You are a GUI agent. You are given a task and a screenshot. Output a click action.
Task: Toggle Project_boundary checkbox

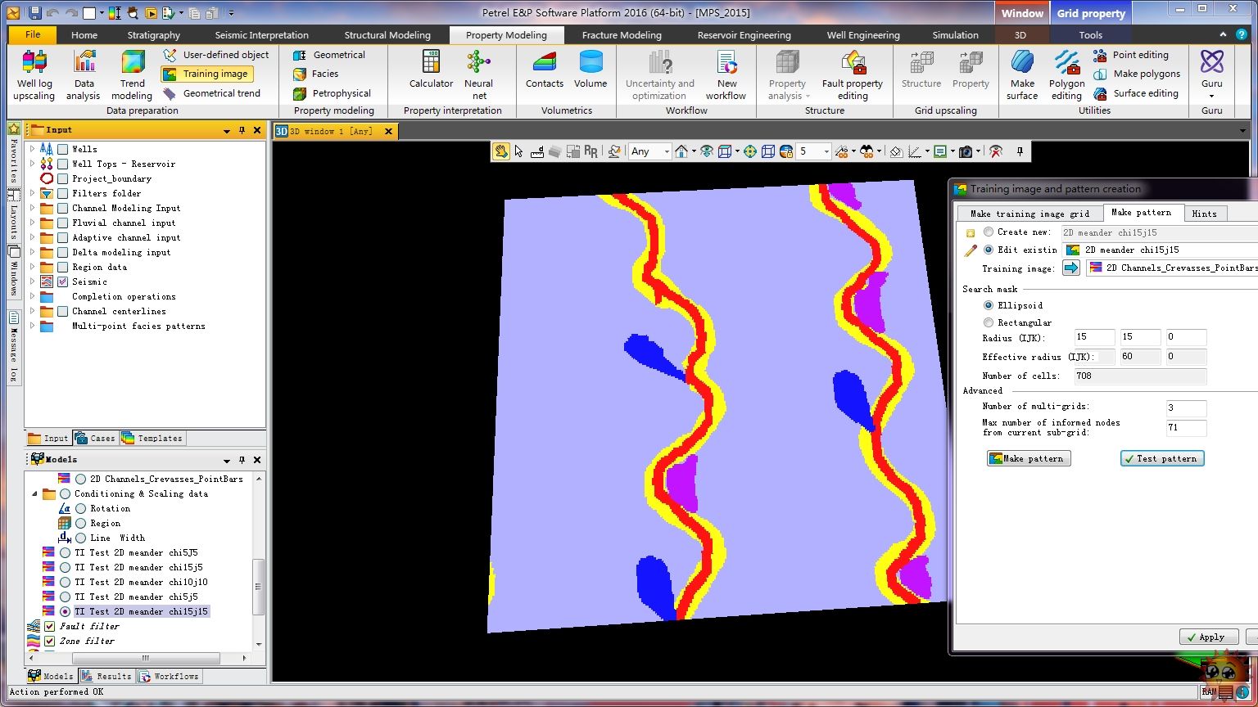(x=63, y=178)
